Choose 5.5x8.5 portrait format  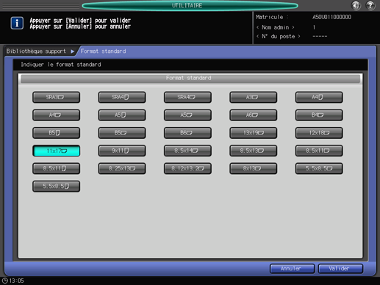(x=56, y=187)
